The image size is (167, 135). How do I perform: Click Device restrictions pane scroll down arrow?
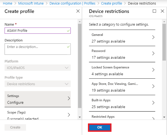pyautogui.click(x=164, y=117)
